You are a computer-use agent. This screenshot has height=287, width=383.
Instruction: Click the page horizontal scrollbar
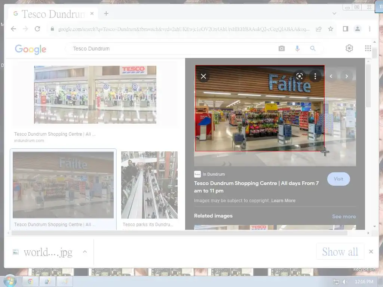click(180, 233)
